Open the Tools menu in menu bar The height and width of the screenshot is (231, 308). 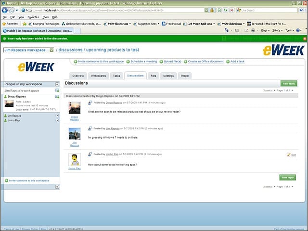tap(45, 17)
